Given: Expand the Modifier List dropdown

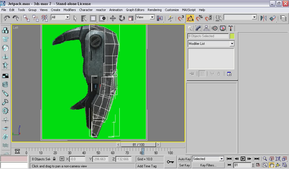Looking at the screenshot, I should tap(232, 44).
